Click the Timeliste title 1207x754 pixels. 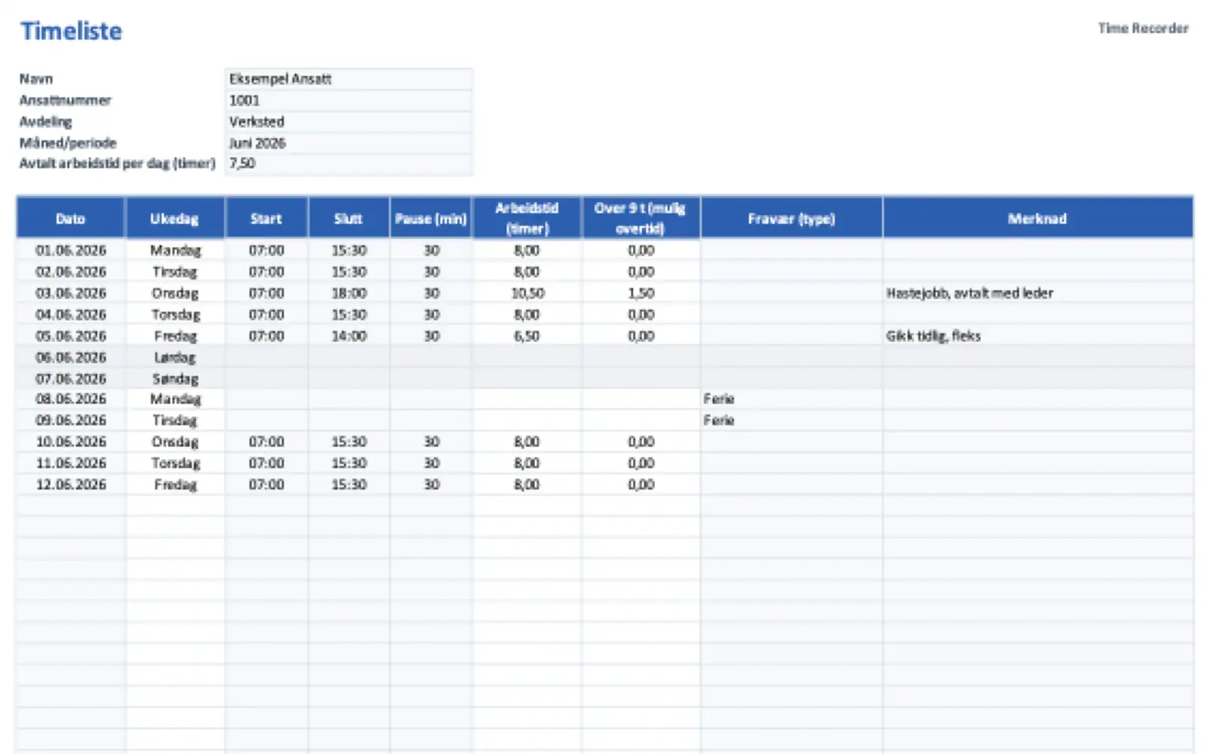tap(71, 31)
